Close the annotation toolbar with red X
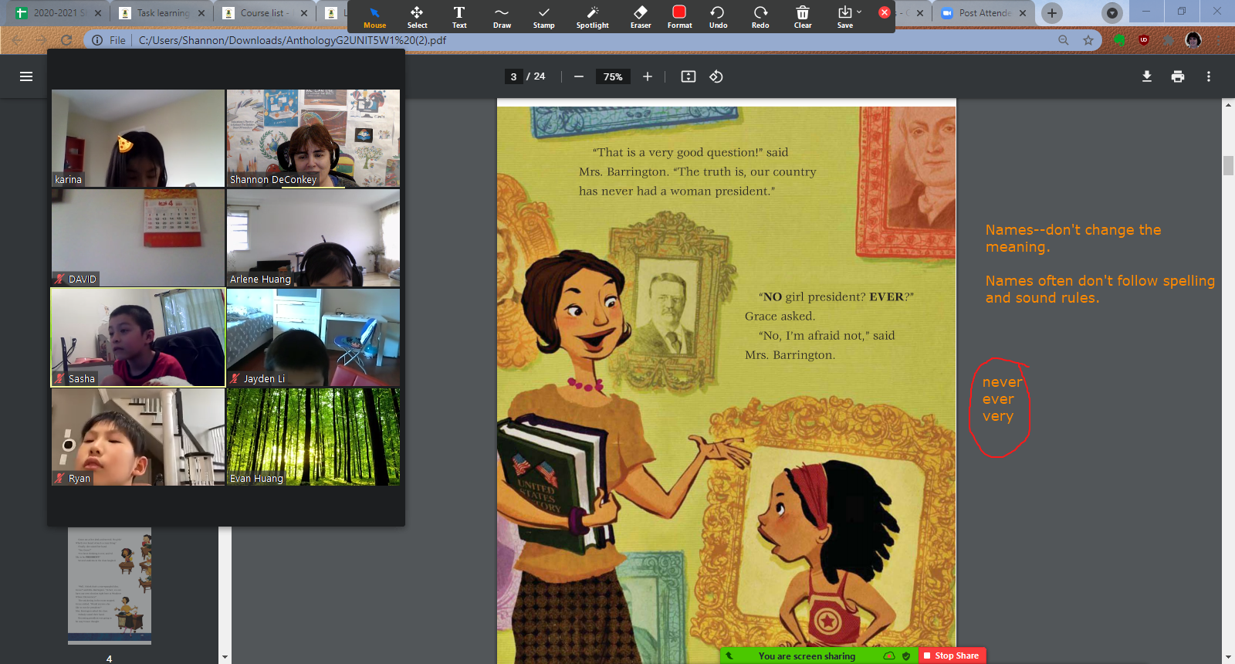 [x=885, y=12]
